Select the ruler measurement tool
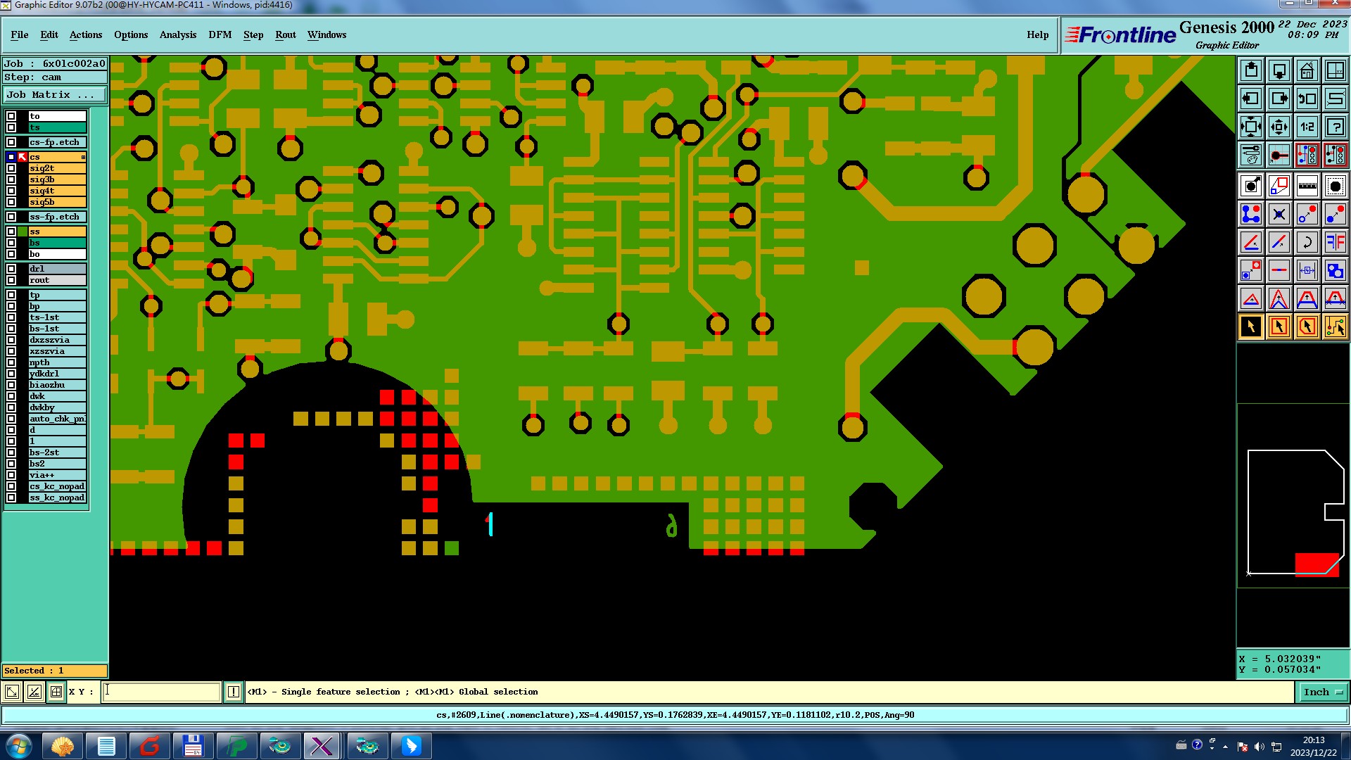1351x760 pixels. click(x=1307, y=186)
